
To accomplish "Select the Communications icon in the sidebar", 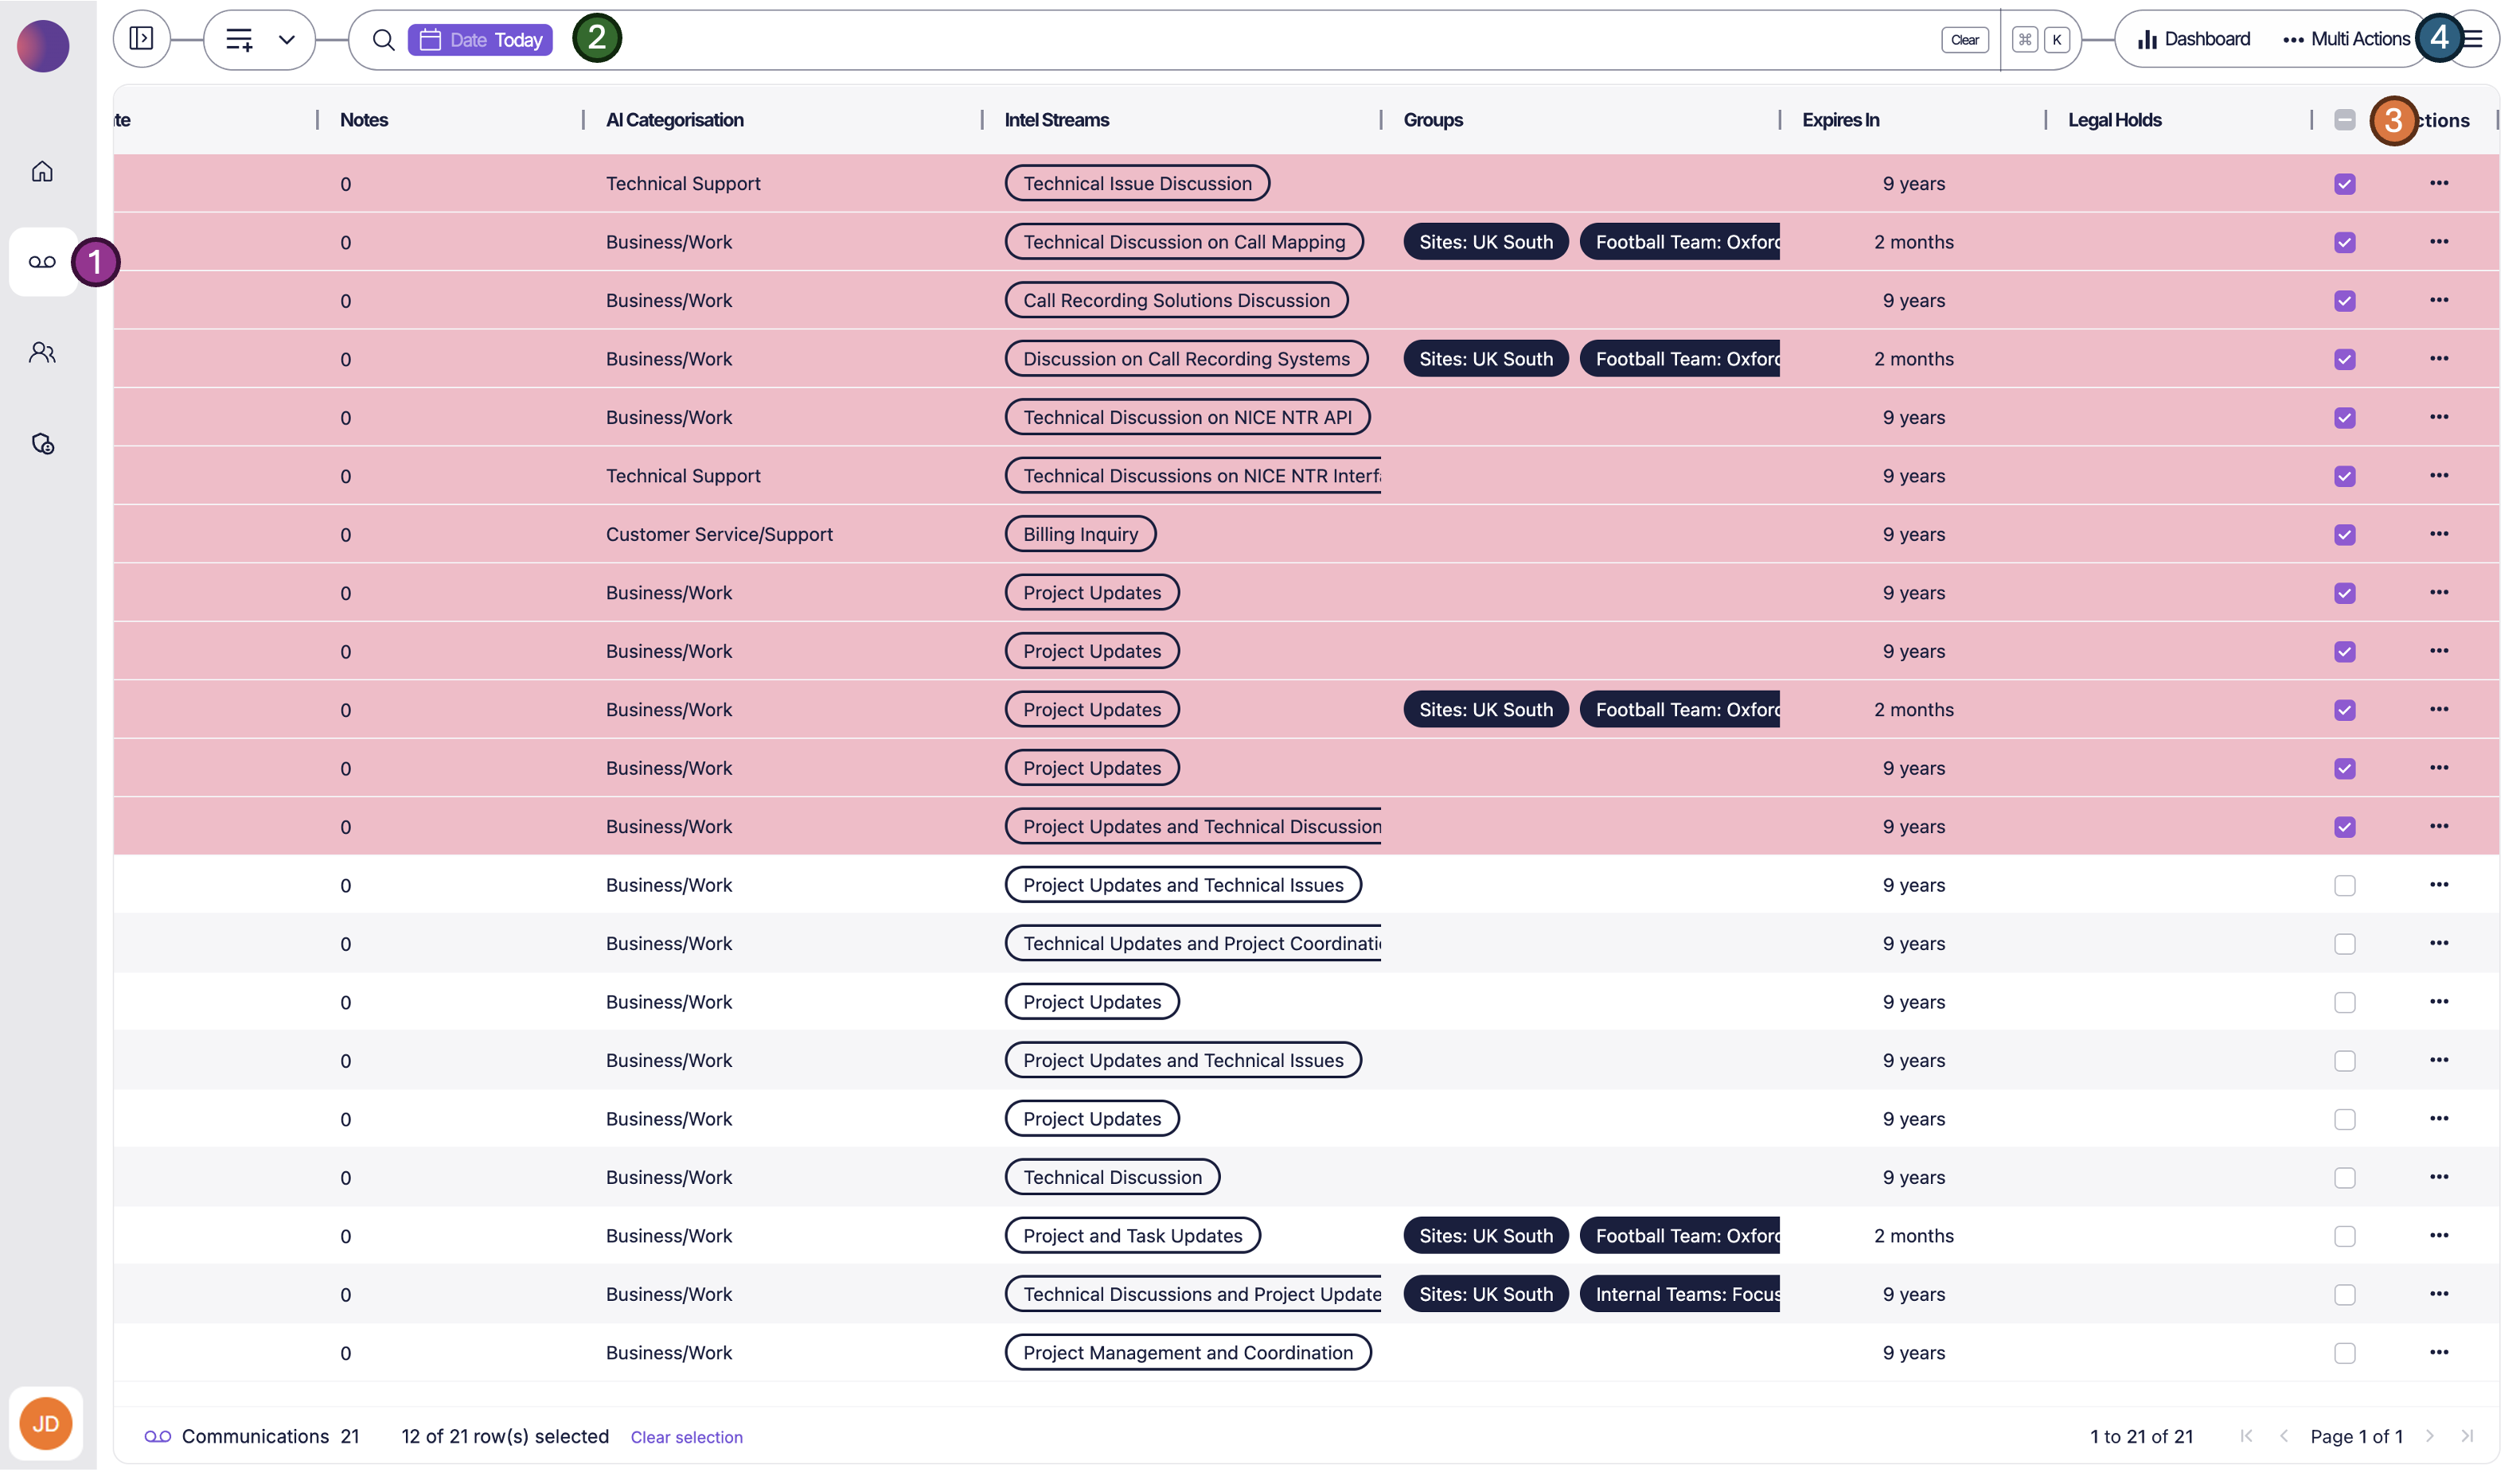I will [42, 262].
